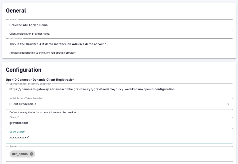
Task: Click the small Name* floating label
Action: (x=13, y=19)
